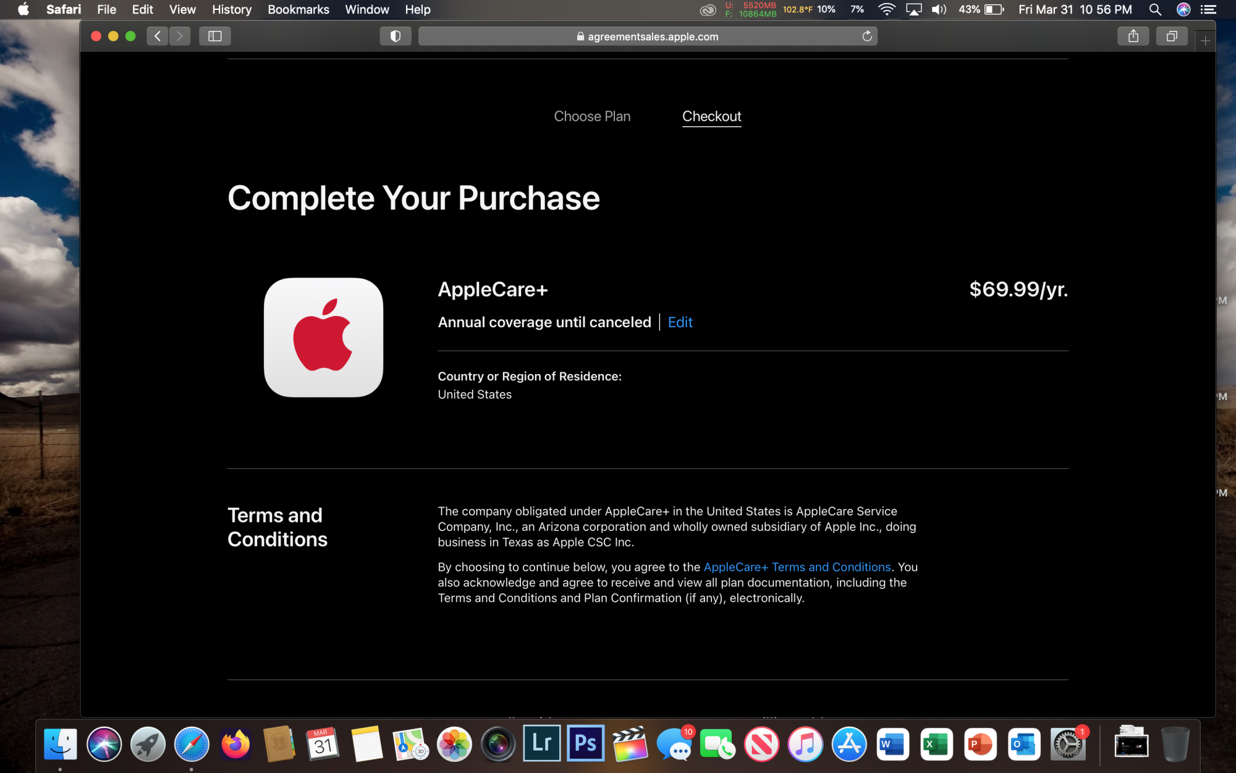Open Spotlight search magnifier icon
Screen dimensions: 1236x773
(x=1154, y=9)
